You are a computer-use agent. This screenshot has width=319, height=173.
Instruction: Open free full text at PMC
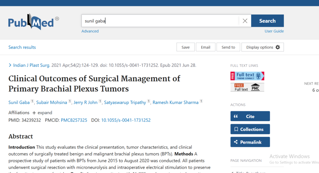pos(247,87)
